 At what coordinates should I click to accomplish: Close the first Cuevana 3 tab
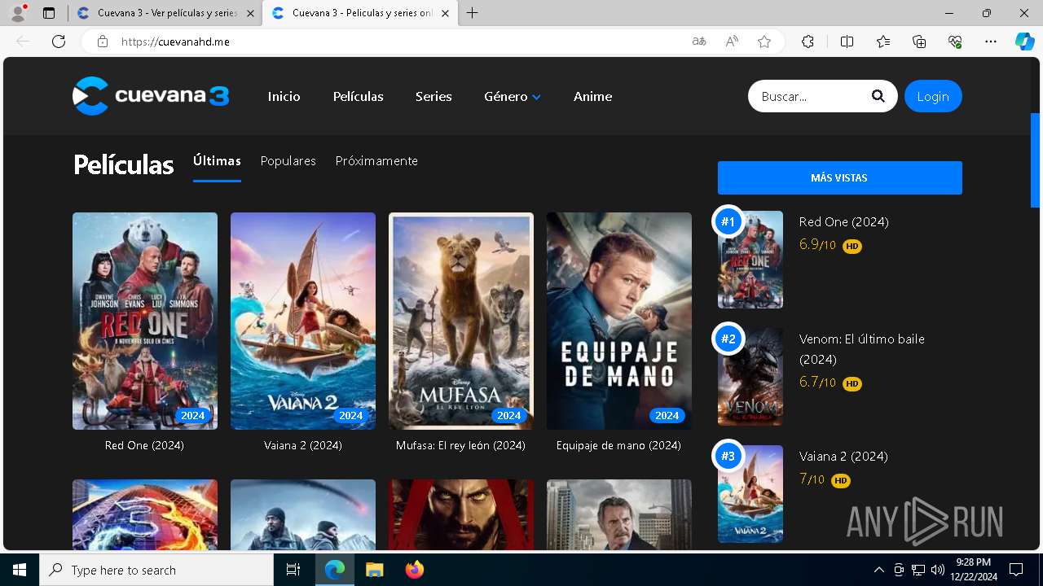point(250,13)
